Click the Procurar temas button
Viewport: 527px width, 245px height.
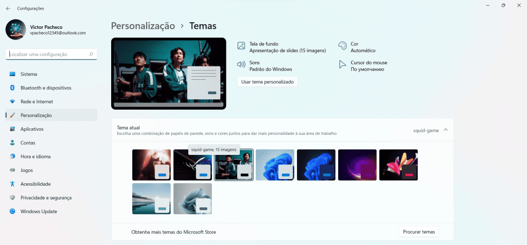click(419, 232)
